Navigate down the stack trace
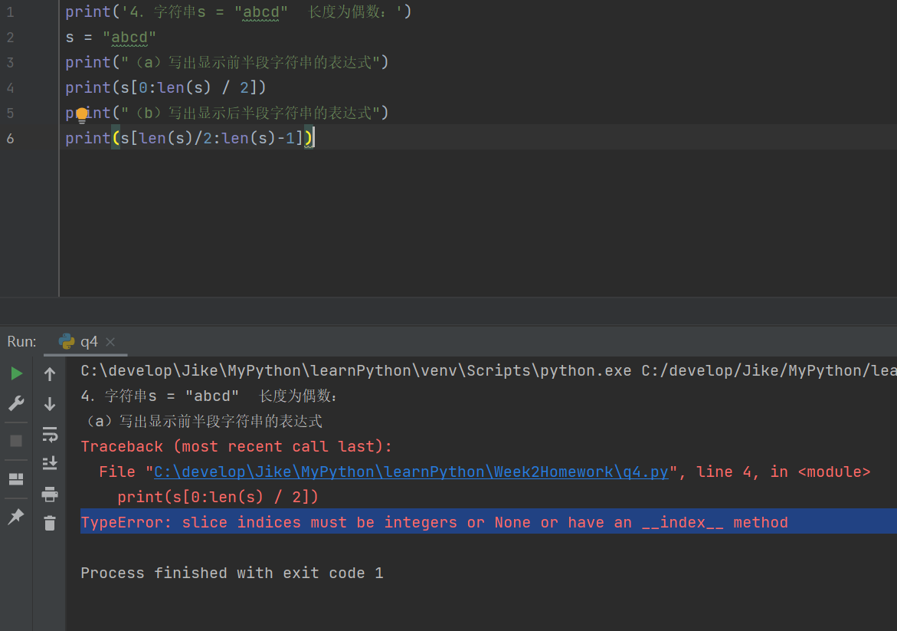This screenshot has width=897, height=631. point(50,403)
